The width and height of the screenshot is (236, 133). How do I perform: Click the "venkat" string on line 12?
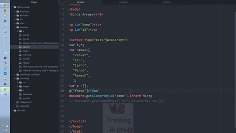(80, 55)
